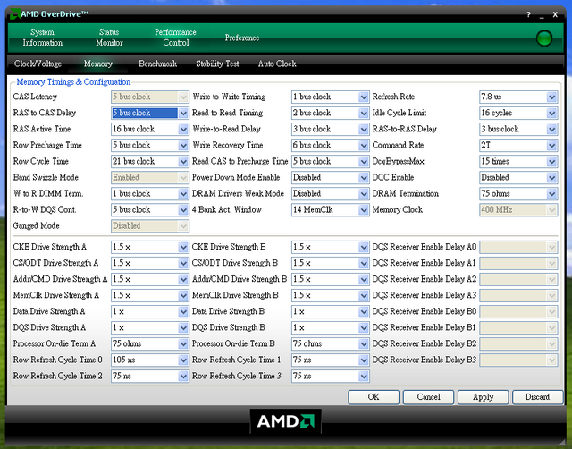Open MemClk Drive Strength A dropdown

[150, 295]
